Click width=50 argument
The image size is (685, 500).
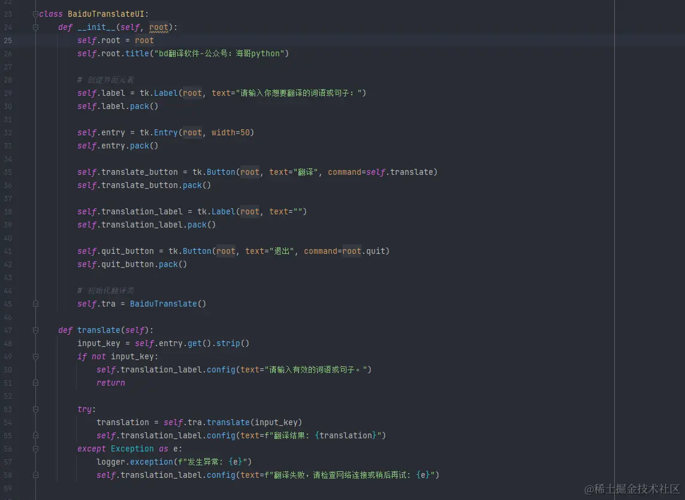pos(230,132)
